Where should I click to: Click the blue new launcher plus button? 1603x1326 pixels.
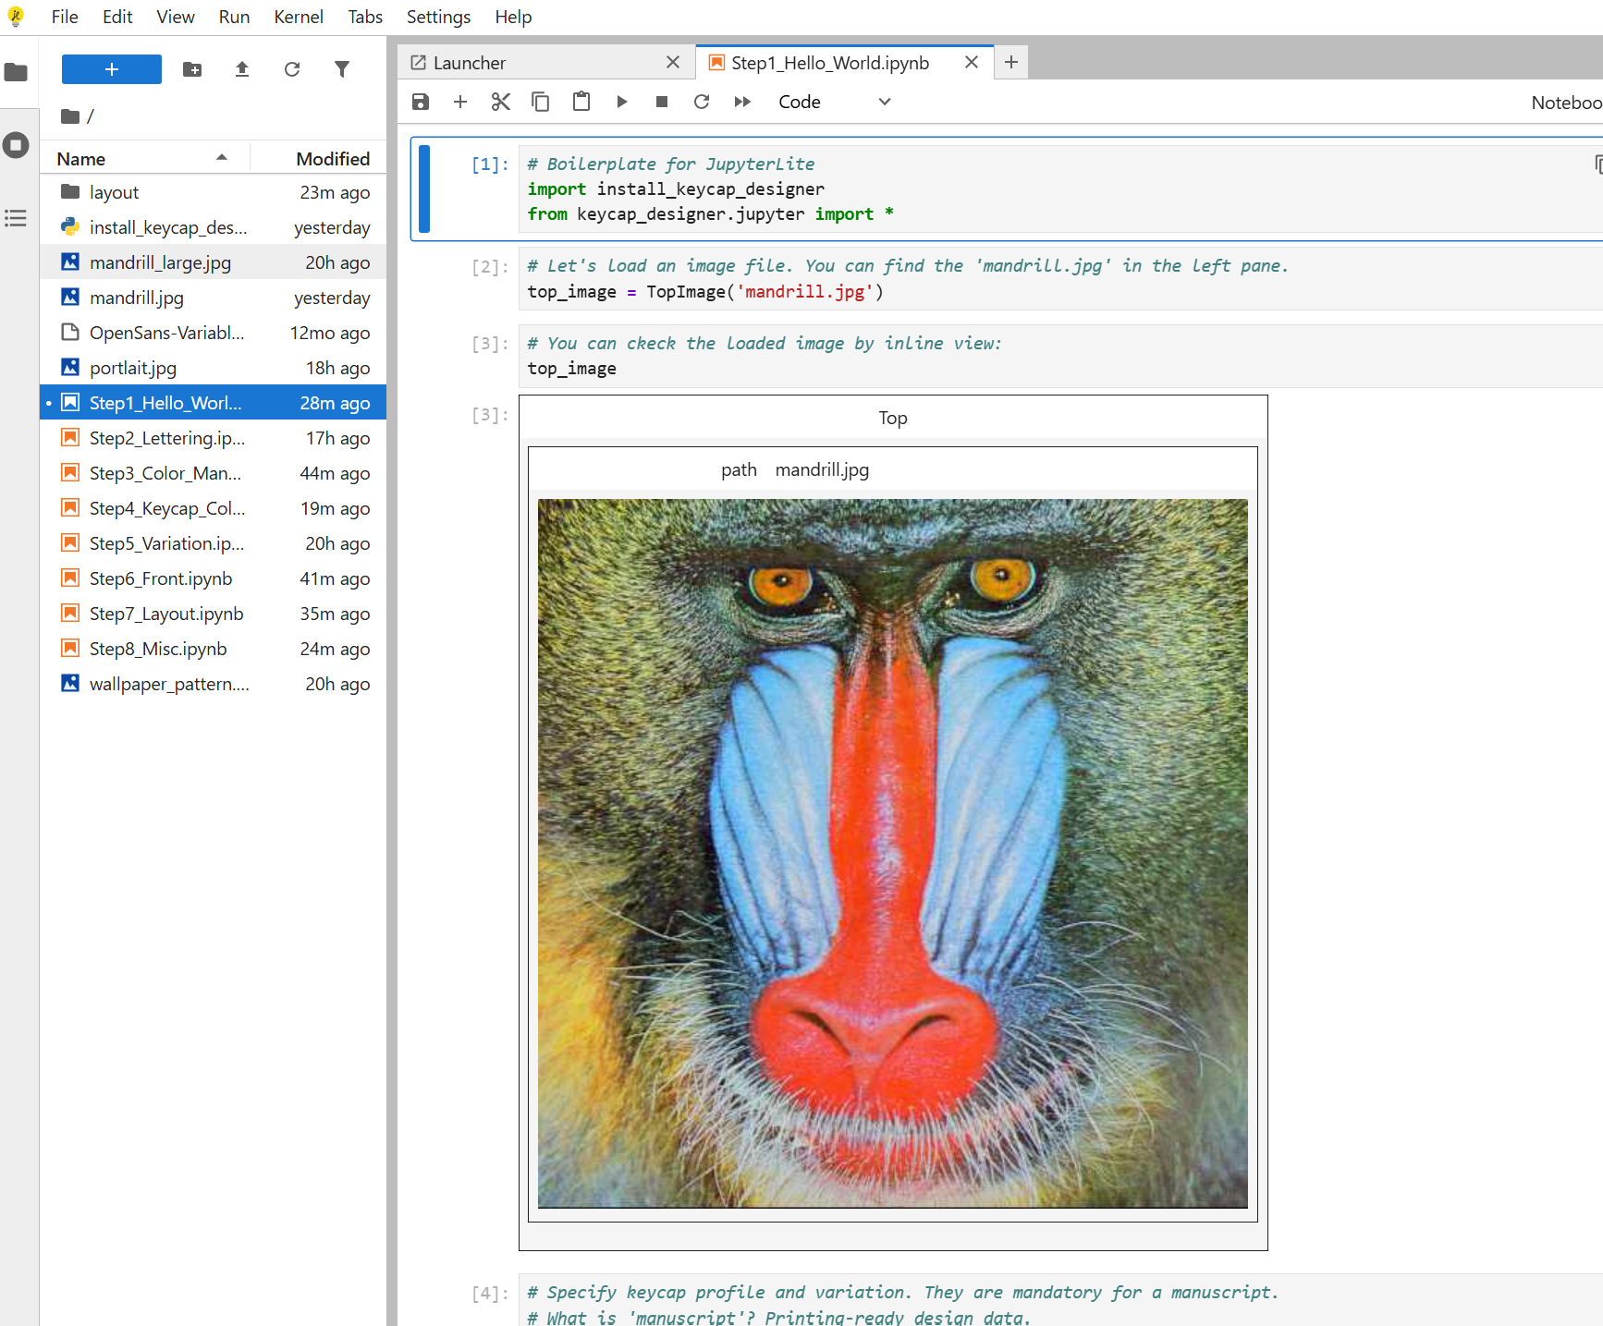(112, 69)
